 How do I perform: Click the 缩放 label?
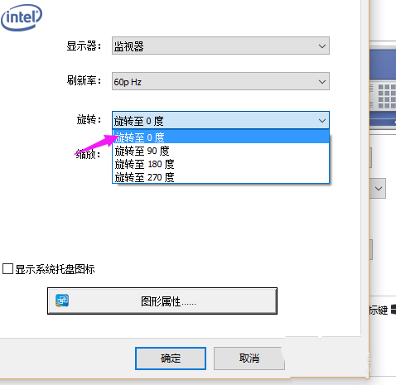coord(88,155)
